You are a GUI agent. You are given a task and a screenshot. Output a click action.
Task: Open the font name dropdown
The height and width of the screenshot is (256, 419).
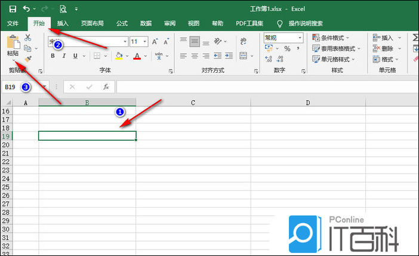(125, 41)
